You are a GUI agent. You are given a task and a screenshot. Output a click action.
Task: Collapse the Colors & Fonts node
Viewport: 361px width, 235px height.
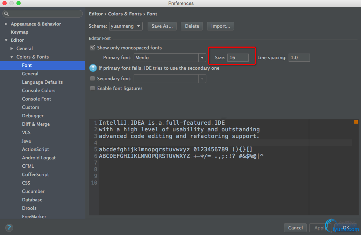coord(12,57)
